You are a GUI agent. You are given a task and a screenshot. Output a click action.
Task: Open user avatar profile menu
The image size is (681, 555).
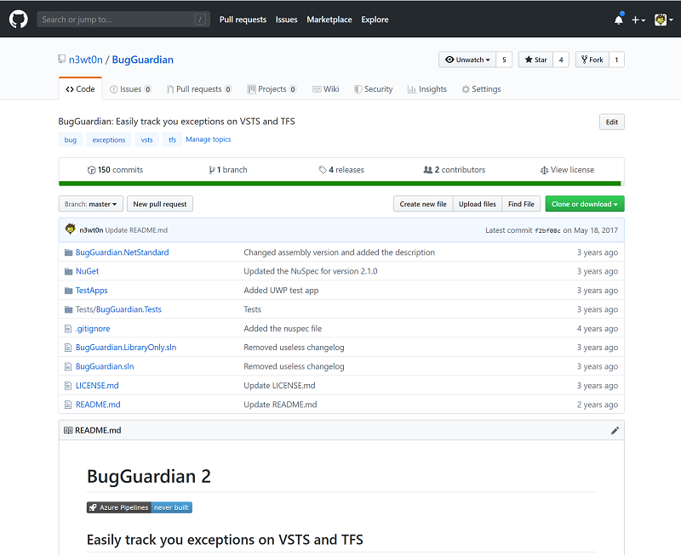click(x=664, y=20)
